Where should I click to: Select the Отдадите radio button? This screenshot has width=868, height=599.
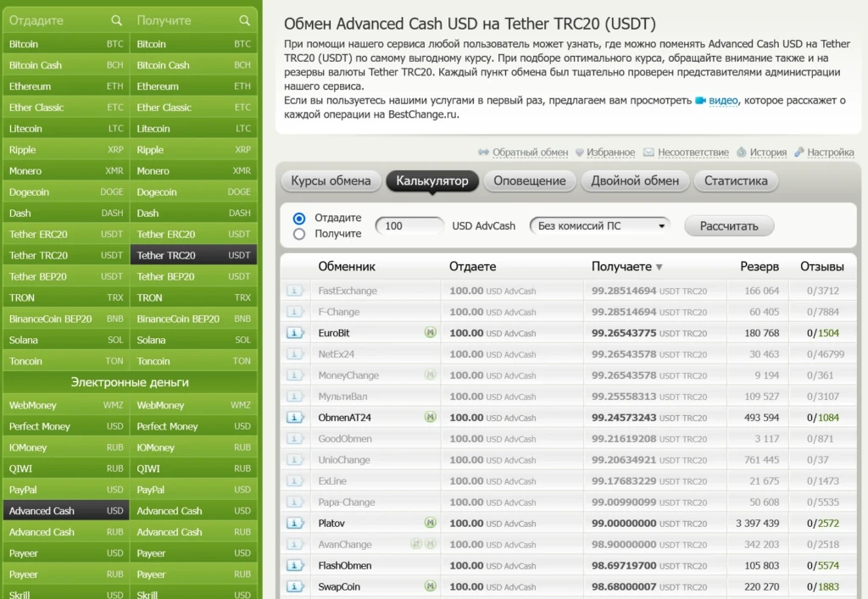(299, 219)
